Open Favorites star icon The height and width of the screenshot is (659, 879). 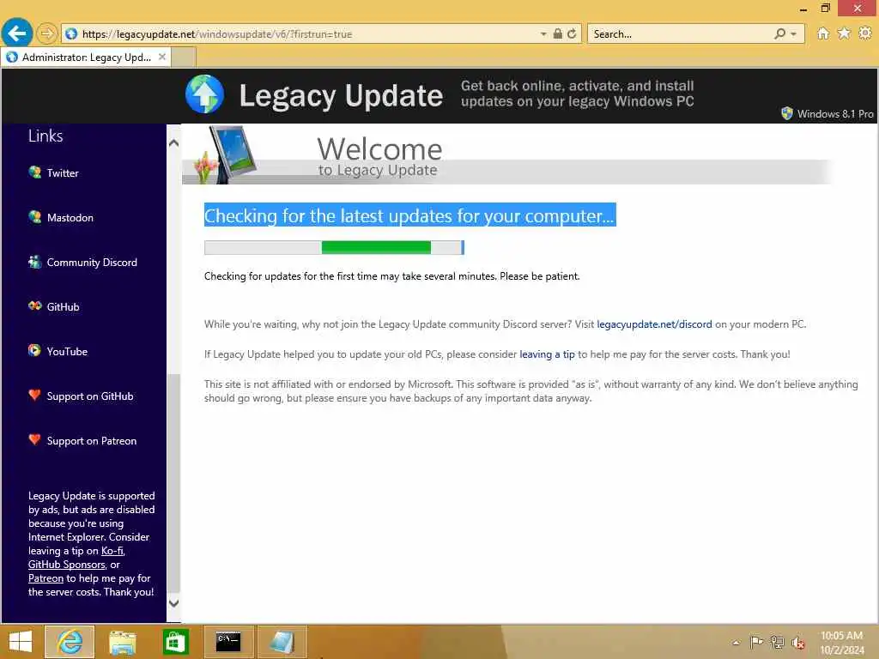[844, 33]
